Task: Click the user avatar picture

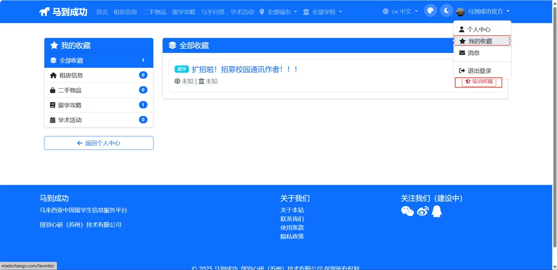Action: (460, 12)
